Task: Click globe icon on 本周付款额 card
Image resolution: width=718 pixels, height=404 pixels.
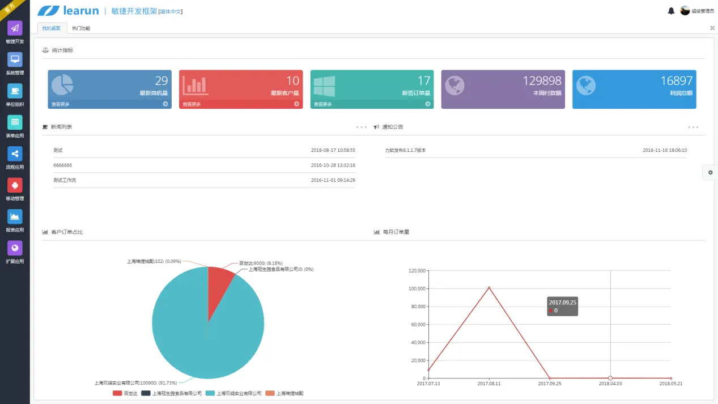Action: tap(454, 86)
